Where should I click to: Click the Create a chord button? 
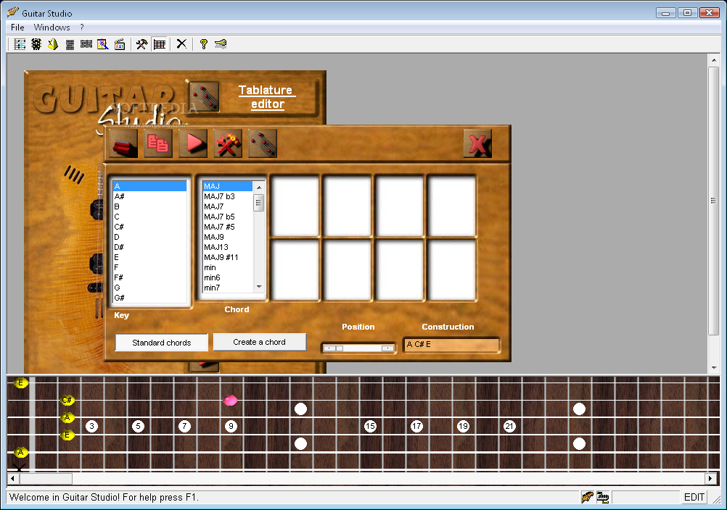[x=260, y=342]
